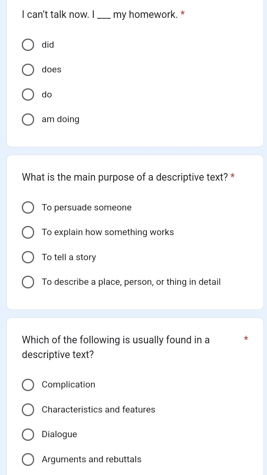The height and width of the screenshot is (475, 267).
Task: Select the "did" radio option
Action: tap(28, 45)
